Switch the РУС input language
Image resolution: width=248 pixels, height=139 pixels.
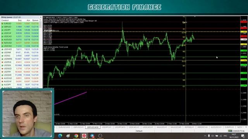coord(226,136)
